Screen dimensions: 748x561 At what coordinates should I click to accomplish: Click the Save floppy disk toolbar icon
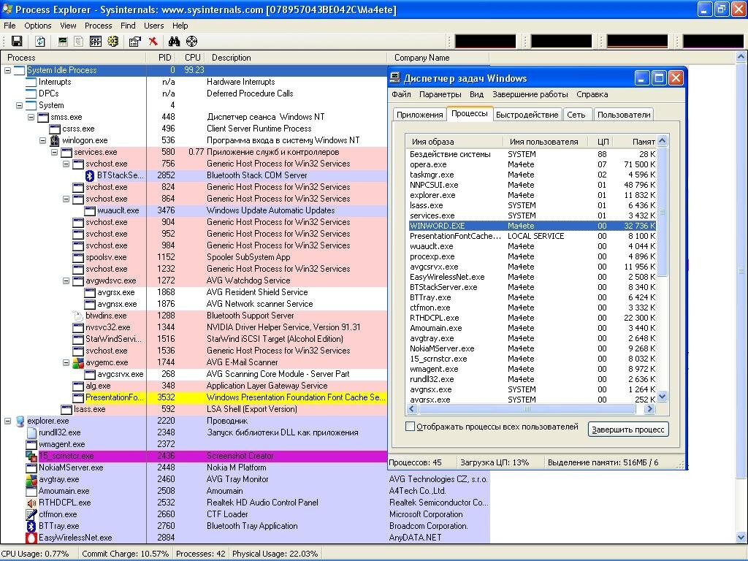17,42
